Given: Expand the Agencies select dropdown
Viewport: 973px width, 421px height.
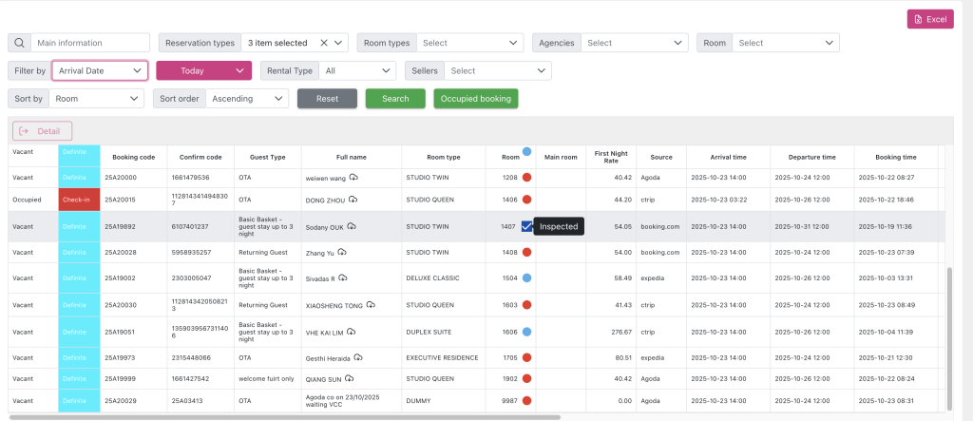Looking at the screenshot, I should 636,43.
